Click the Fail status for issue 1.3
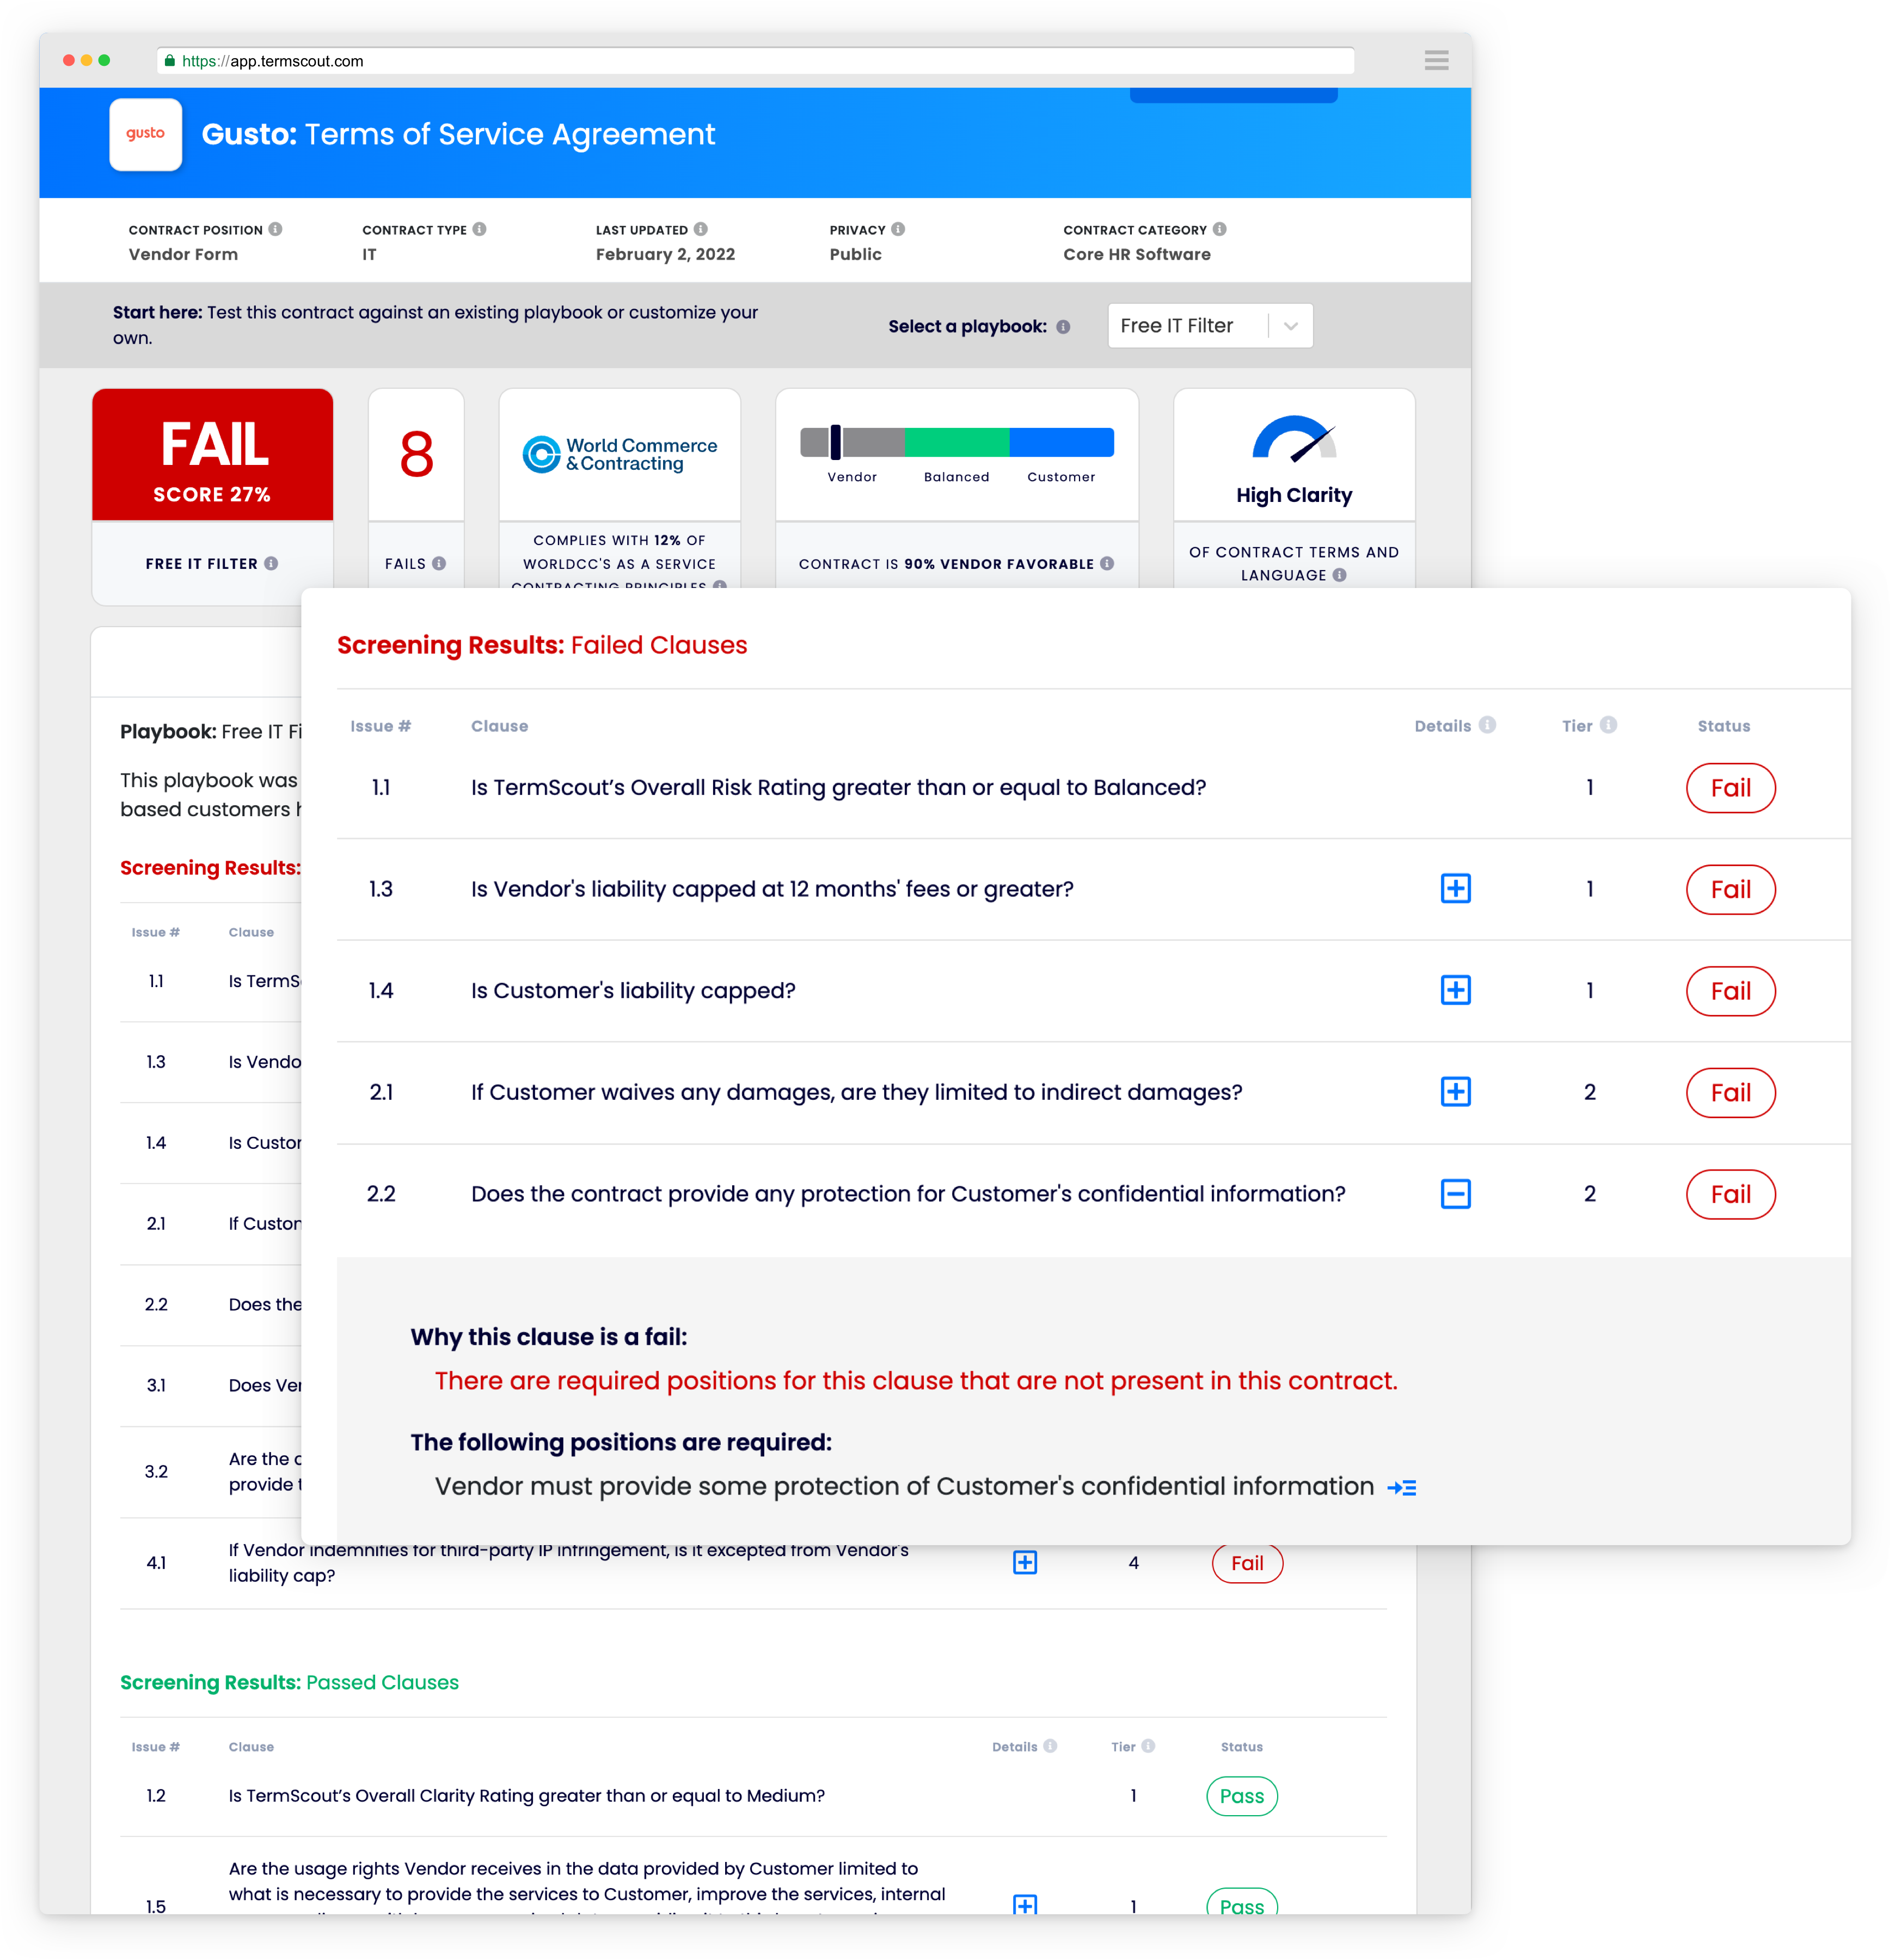The width and height of the screenshot is (1901, 1960). (1731, 889)
